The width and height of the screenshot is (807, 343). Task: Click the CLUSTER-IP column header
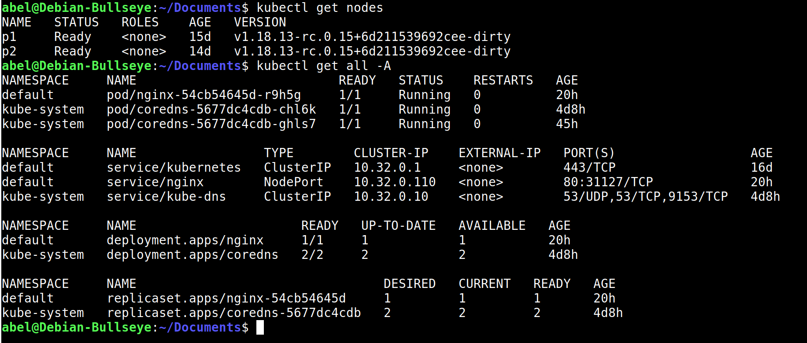pyautogui.click(x=391, y=153)
